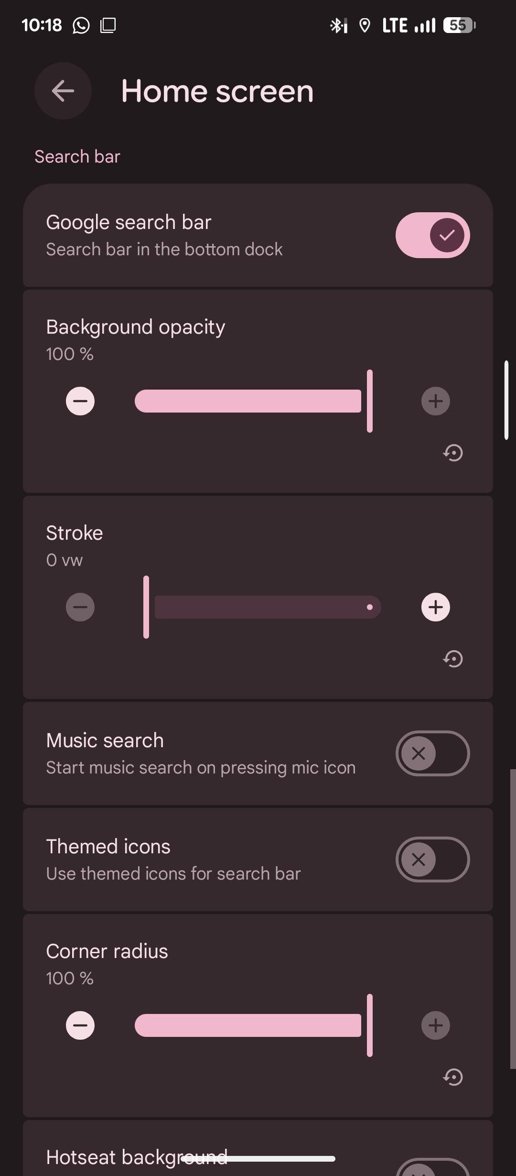Image resolution: width=516 pixels, height=1176 pixels.
Task: Reset Stroke value to default
Action: [453, 659]
